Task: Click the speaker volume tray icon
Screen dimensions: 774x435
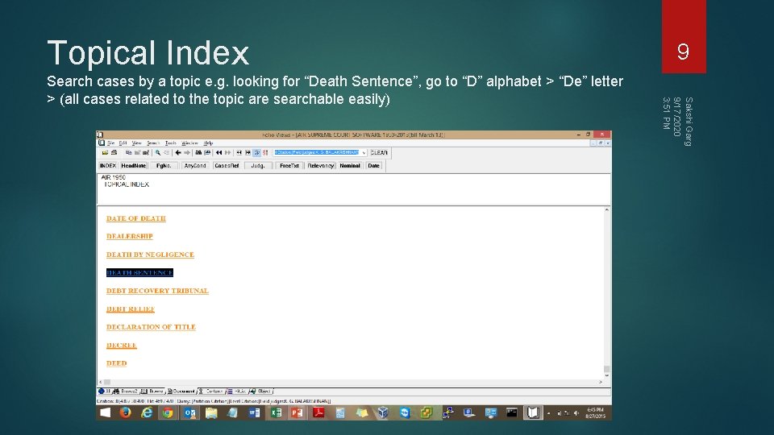Action: [576, 413]
